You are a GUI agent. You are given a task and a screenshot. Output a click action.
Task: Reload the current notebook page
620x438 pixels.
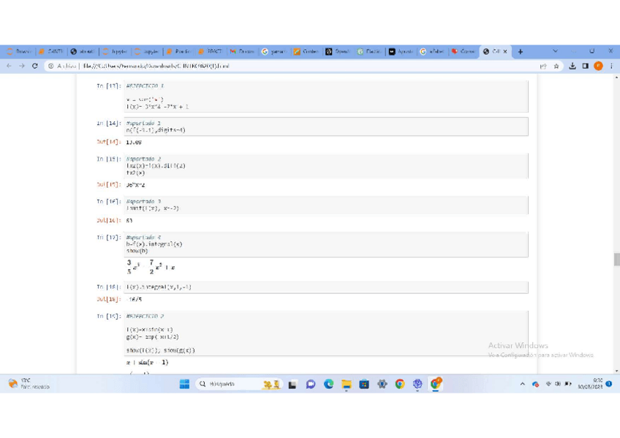click(x=34, y=66)
